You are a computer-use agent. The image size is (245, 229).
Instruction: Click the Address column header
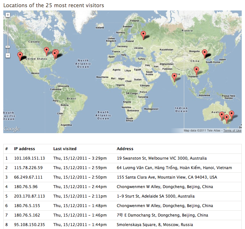coord(125,149)
